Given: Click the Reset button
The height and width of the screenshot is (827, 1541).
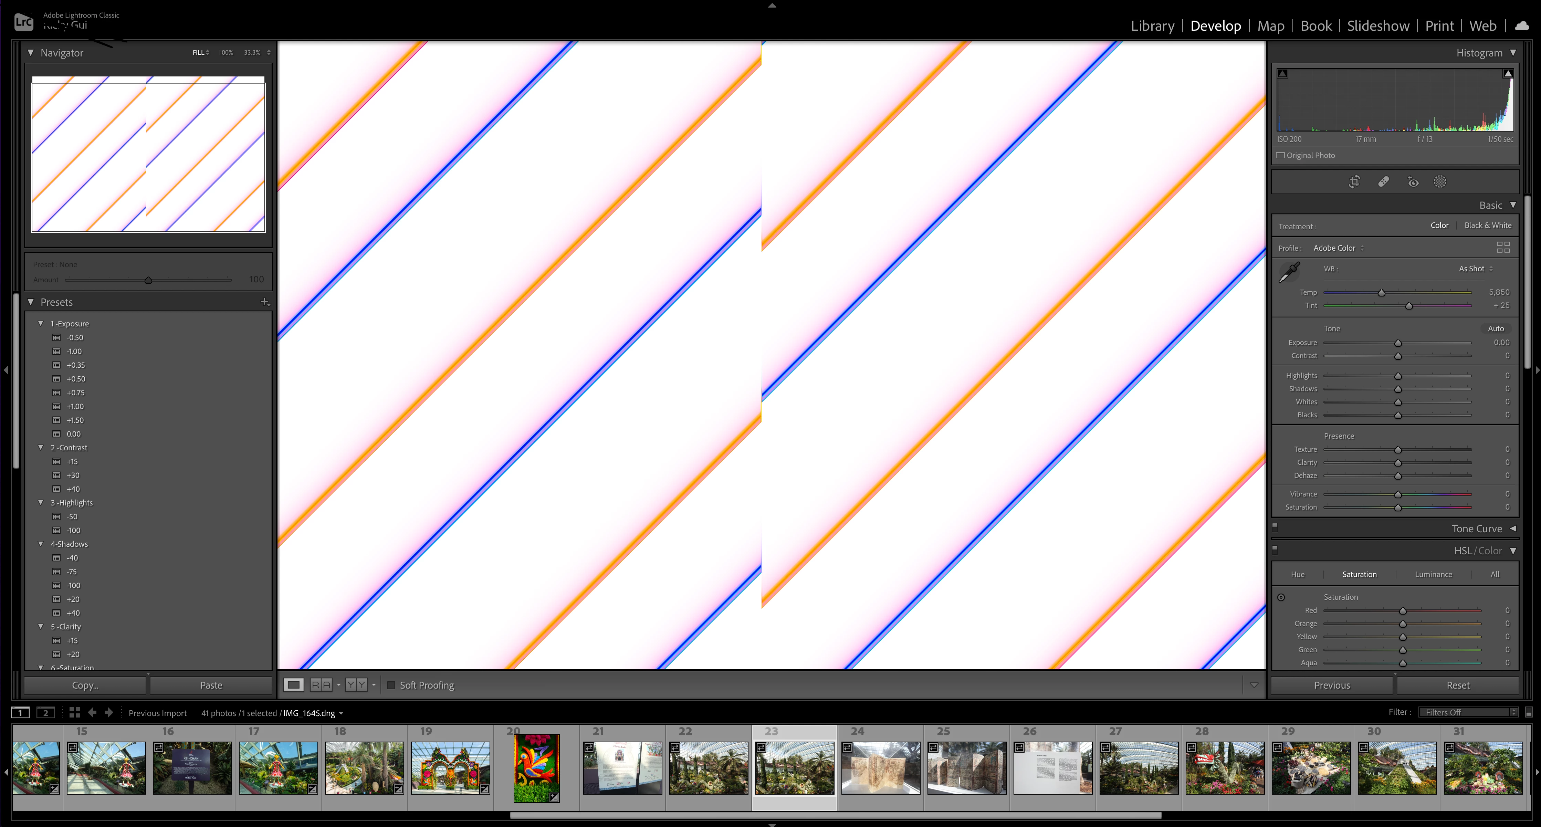Looking at the screenshot, I should 1457,685.
